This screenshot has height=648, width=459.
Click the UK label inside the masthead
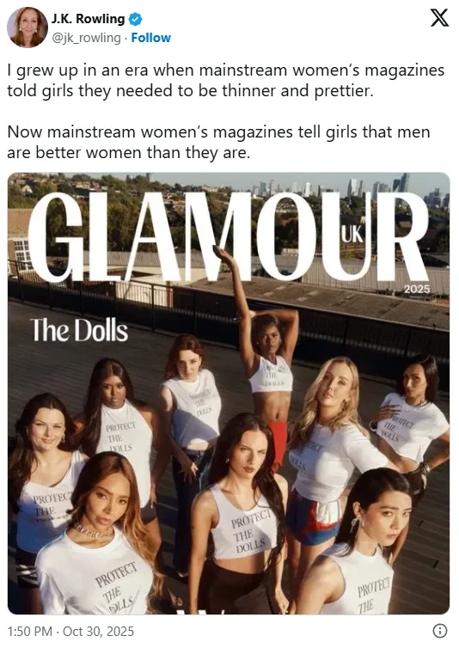(352, 235)
